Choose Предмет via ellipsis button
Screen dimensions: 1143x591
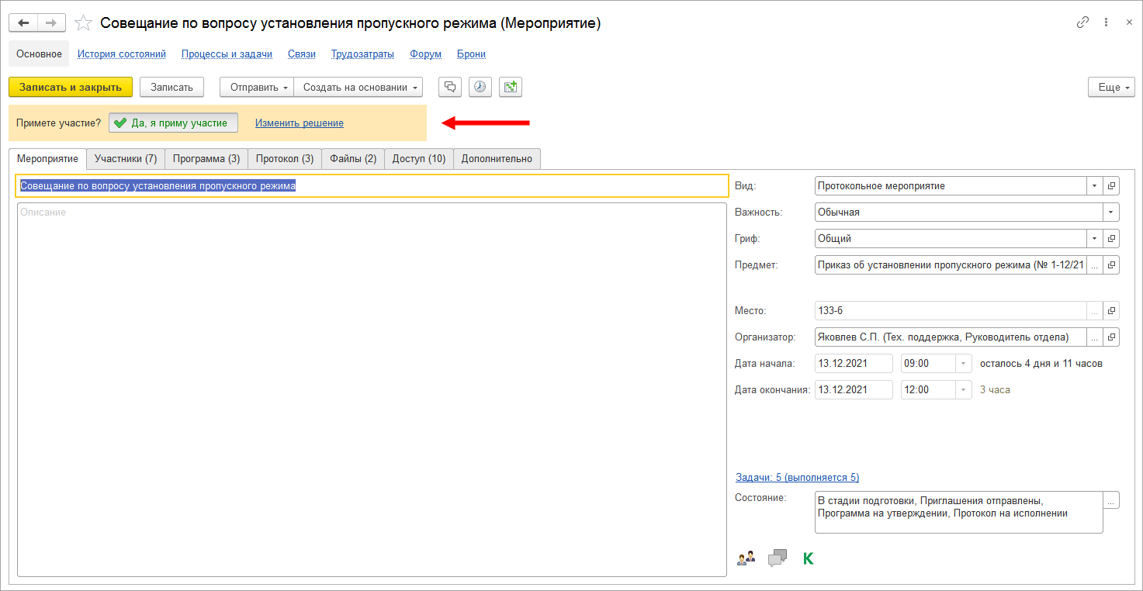click(x=1094, y=265)
